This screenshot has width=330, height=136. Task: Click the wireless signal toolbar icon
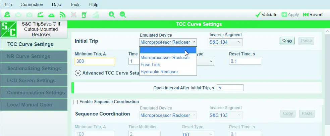click(62, 15)
